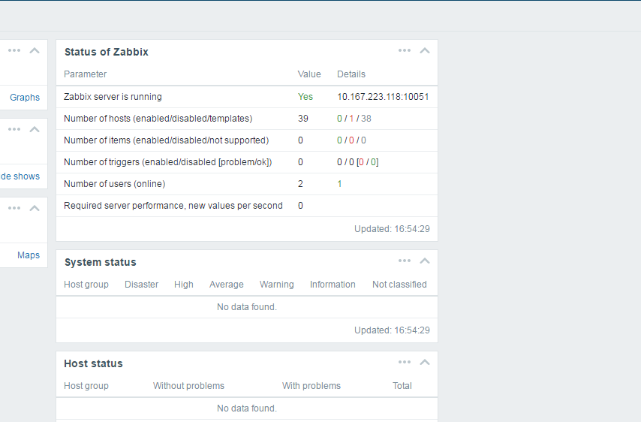
Task: Open options menu of the slide shows widget
Action: pyautogui.click(x=14, y=130)
